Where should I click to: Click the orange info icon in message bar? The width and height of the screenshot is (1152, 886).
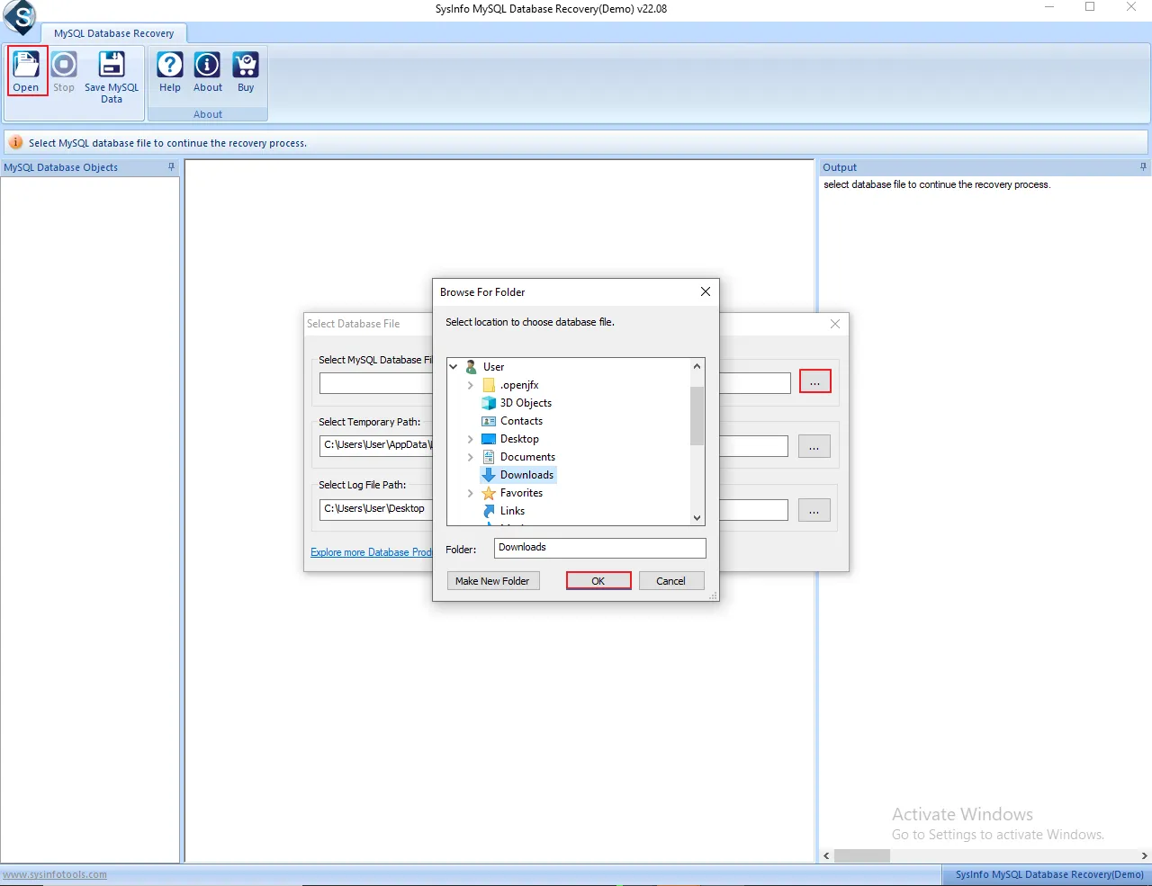pyautogui.click(x=15, y=142)
